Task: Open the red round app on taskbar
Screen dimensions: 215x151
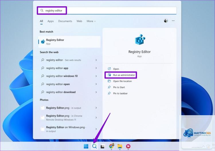Action: pyautogui.click(x=128, y=146)
